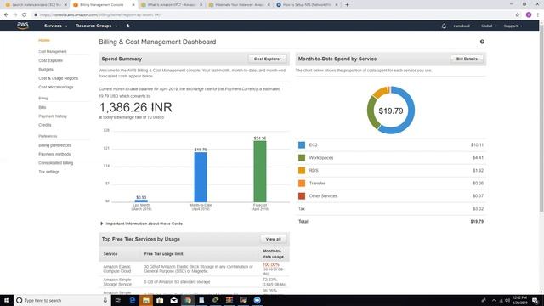Open Budgets in sidebar

coord(46,70)
